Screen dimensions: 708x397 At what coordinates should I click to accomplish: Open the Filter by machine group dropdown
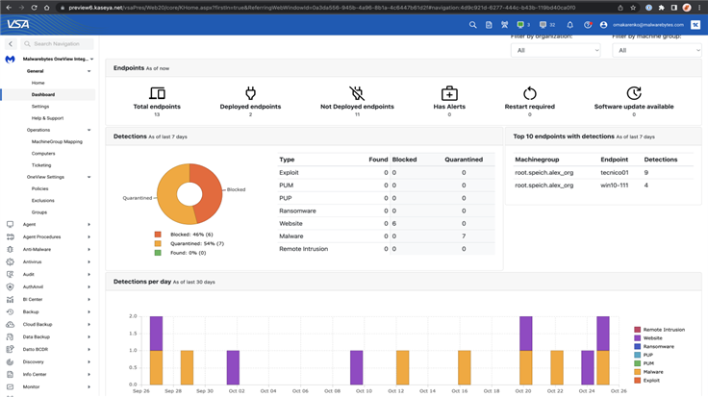pos(657,50)
